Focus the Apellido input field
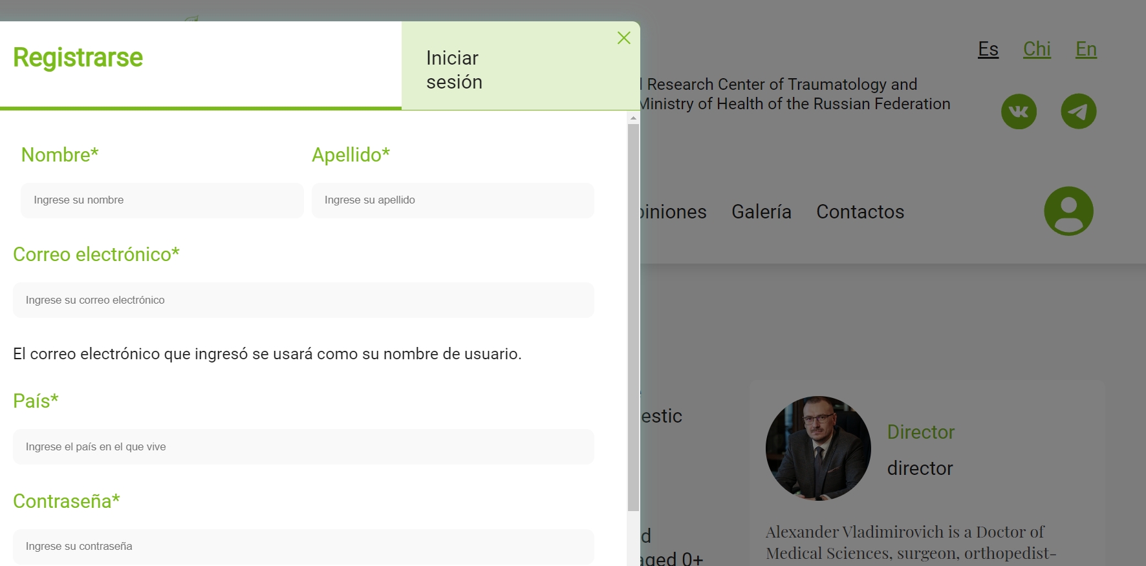 (453, 200)
